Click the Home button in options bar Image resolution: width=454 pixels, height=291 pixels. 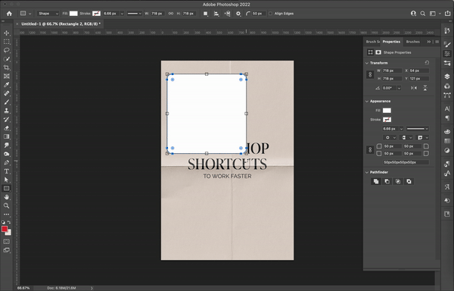click(x=9, y=14)
